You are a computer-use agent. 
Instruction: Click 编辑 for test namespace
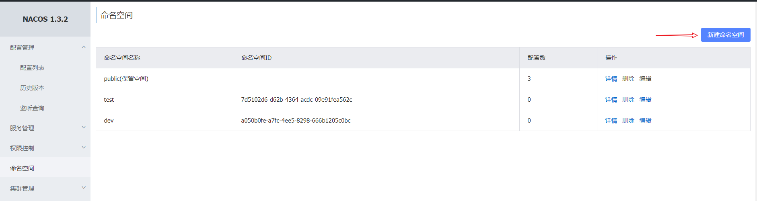coord(645,100)
